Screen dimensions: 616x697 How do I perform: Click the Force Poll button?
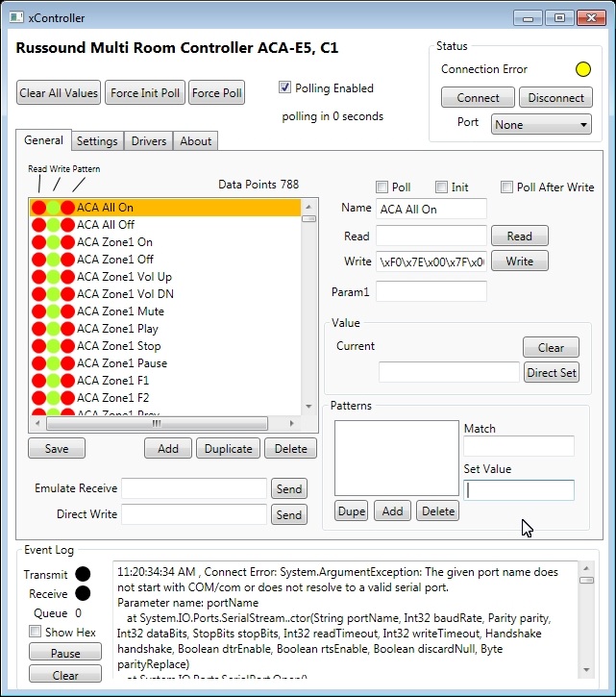point(217,93)
